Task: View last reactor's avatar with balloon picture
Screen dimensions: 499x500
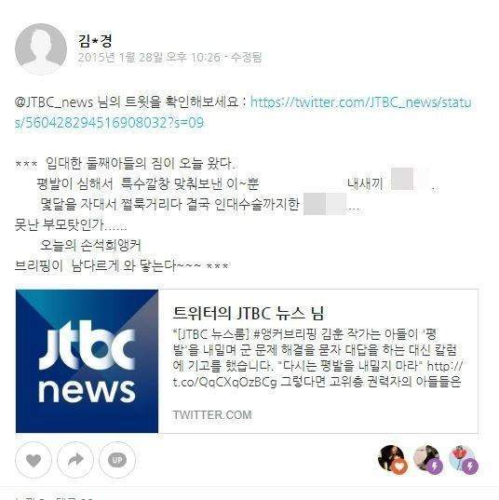Action: (x=464, y=458)
